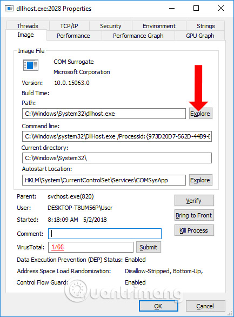234x317 pixels.
Task: Click the Control Flow Guard Enabled value
Action: [x=135, y=282]
